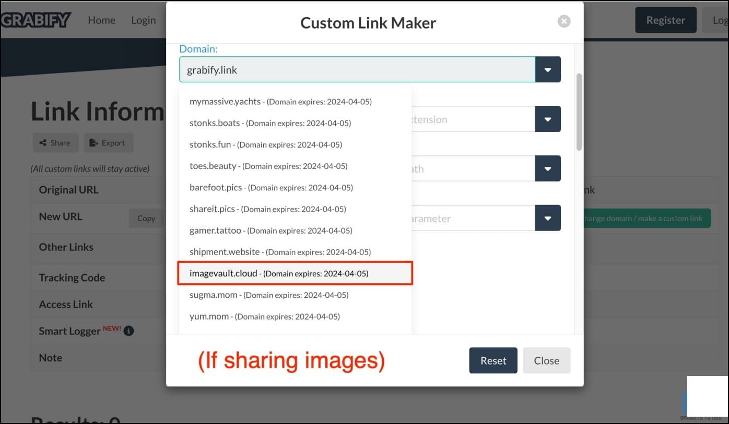Expand the Path dropdown arrow
This screenshot has height=424, width=729.
tap(548, 169)
